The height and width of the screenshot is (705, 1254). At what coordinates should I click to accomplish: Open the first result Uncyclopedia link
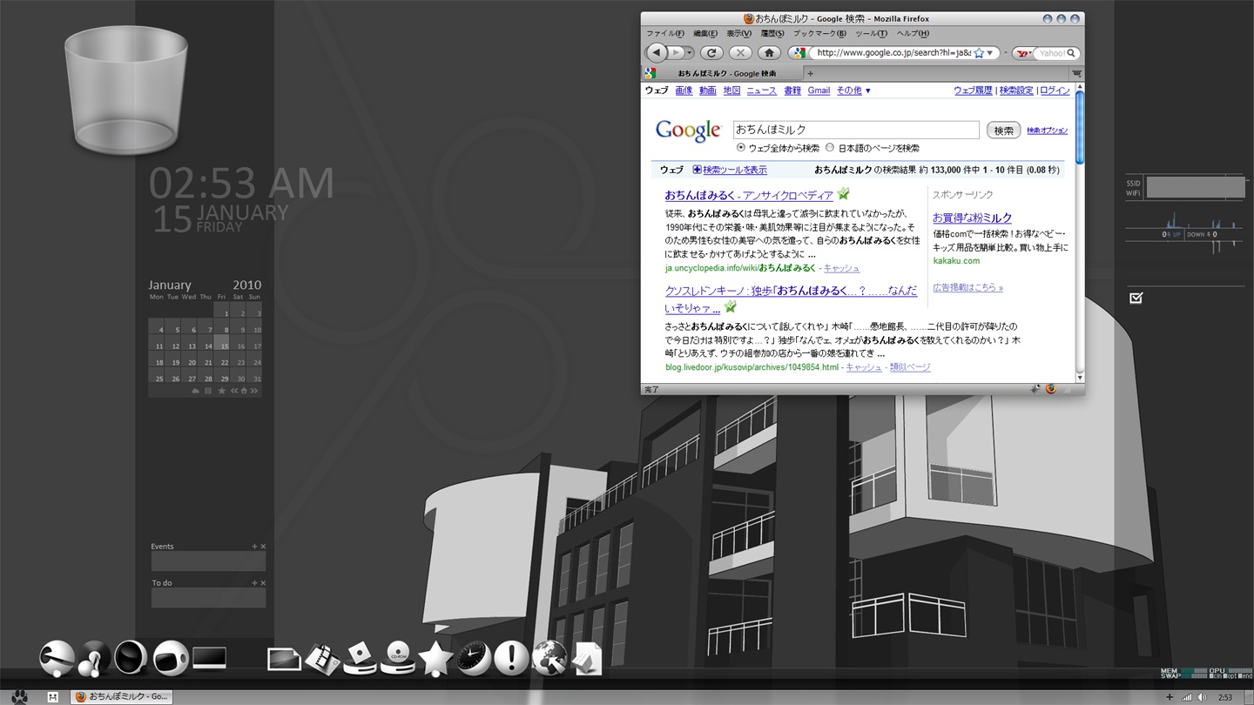click(749, 195)
